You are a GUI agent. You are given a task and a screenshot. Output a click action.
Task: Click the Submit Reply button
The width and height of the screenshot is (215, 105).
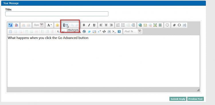pyautogui.click(x=178, y=99)
